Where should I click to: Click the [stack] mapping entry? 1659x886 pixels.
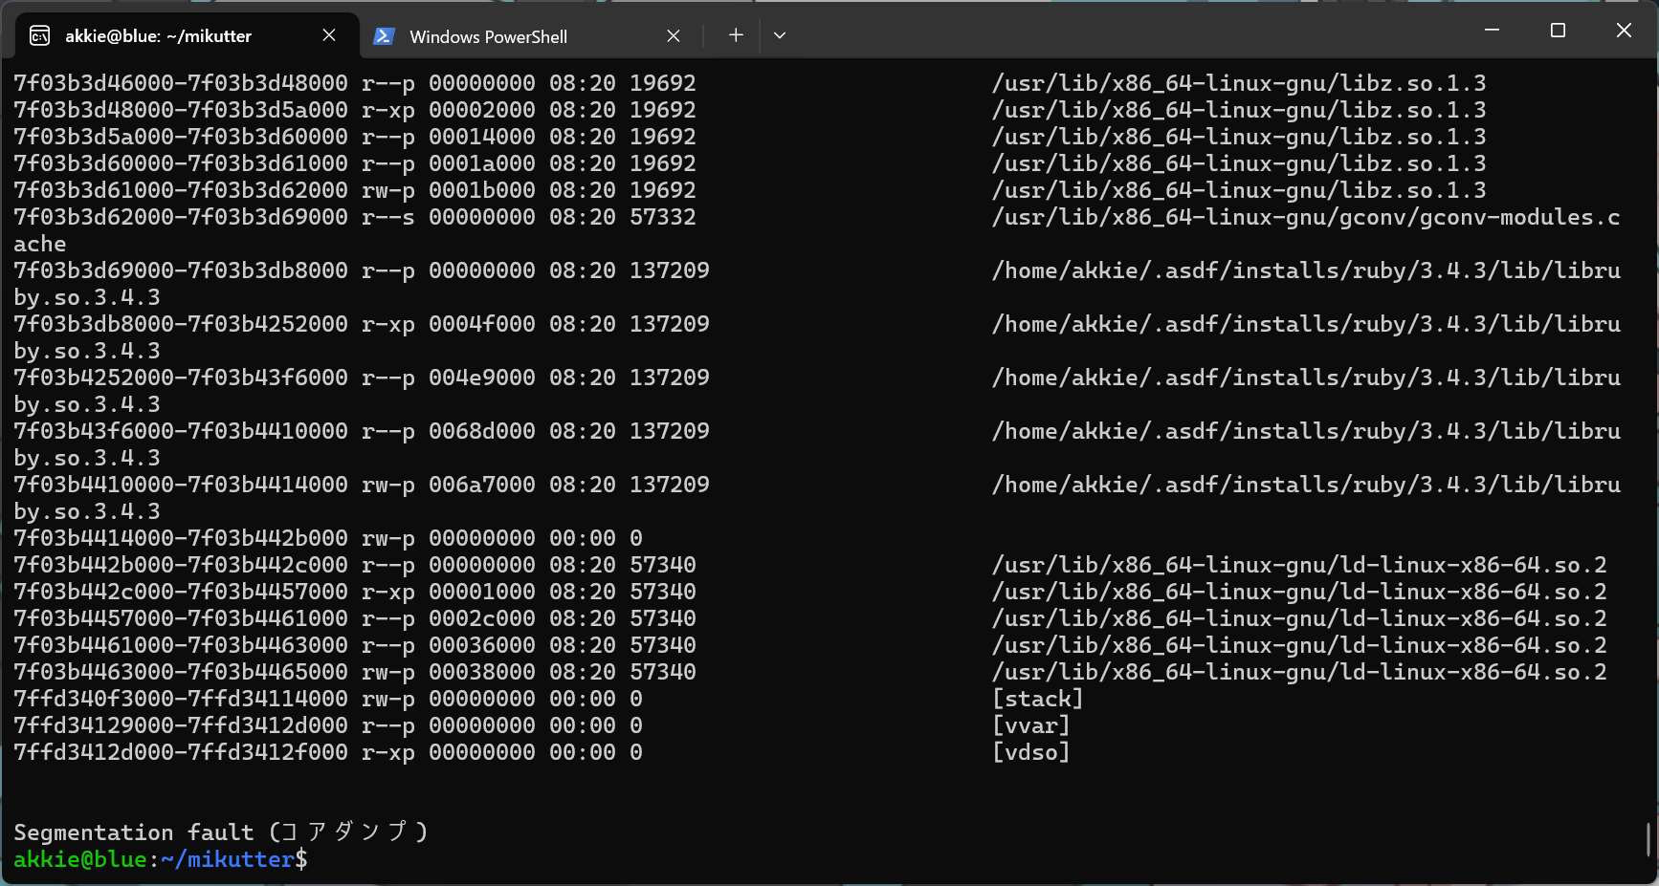point(1037,699)
